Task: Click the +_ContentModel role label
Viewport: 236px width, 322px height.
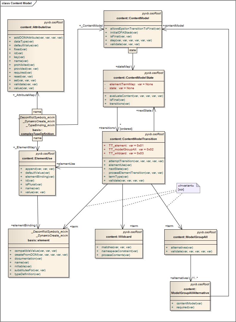Action: pyautogui.click(x=91, y=25)
